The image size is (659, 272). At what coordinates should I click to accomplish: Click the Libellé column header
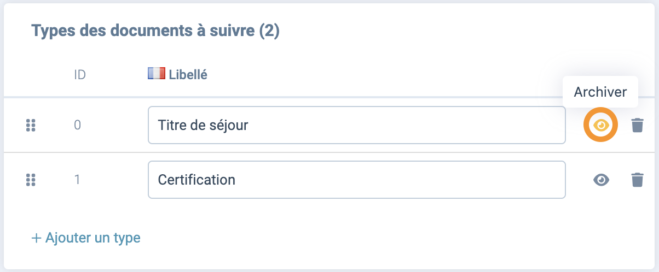[x=188, y=75]
